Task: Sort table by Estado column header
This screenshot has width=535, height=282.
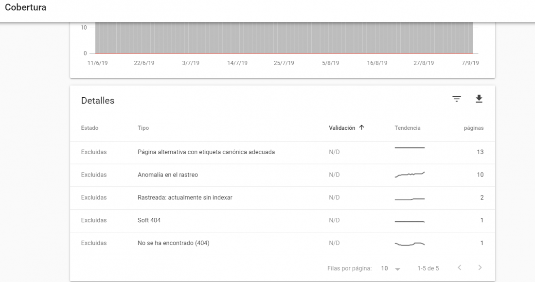Action: point(90,128)
